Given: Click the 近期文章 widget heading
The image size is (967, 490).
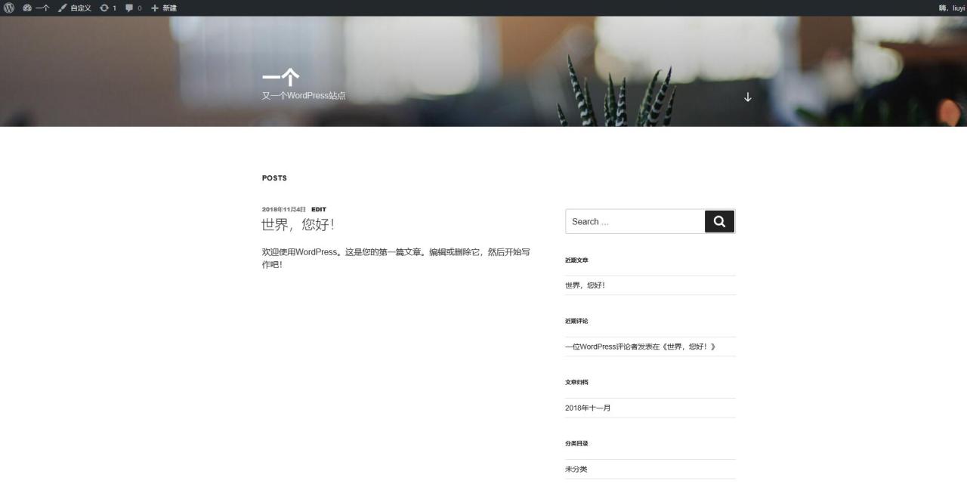Looking at the screenshot, I should pyautogui.click(x=576, y=260).
